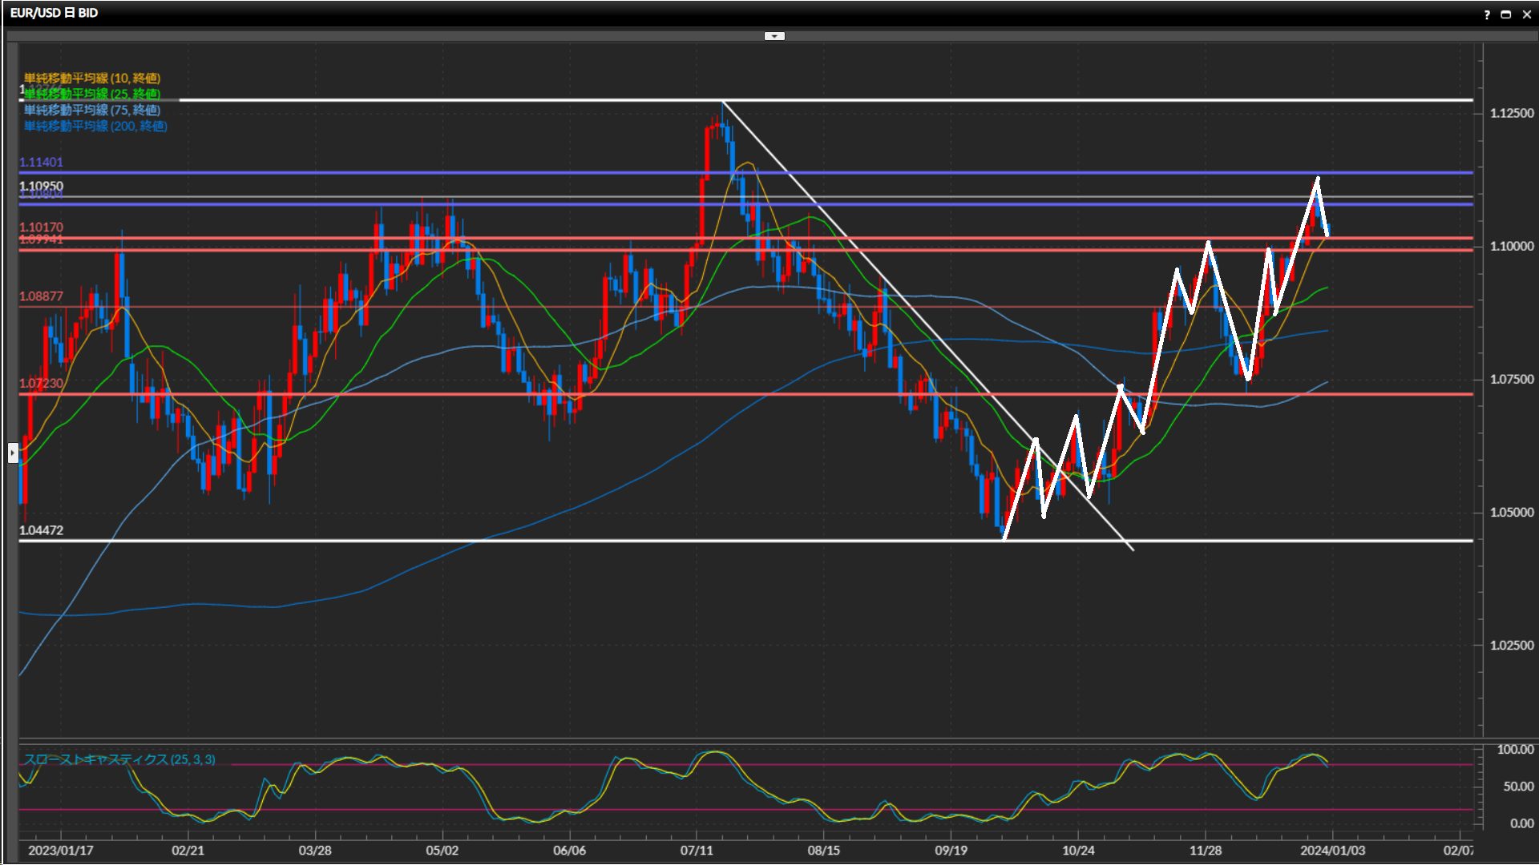The image size is (1539, 865).
Task: Click the EUR/USD chart title text
Action: coord(54,13)
